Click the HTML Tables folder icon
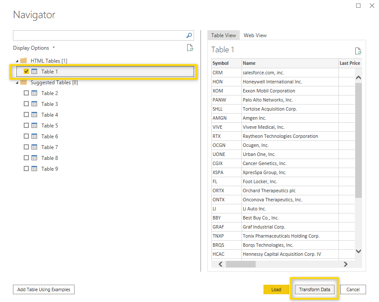Screen dimensions: 379x302 coord(23,60)
